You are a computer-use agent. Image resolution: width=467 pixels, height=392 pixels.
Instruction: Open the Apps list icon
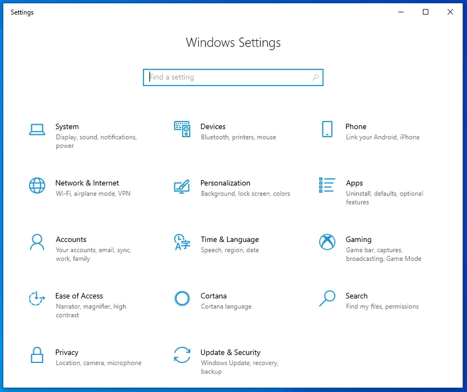point(327,185)
